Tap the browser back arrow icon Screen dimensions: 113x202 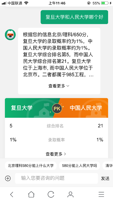click(12, 194)
